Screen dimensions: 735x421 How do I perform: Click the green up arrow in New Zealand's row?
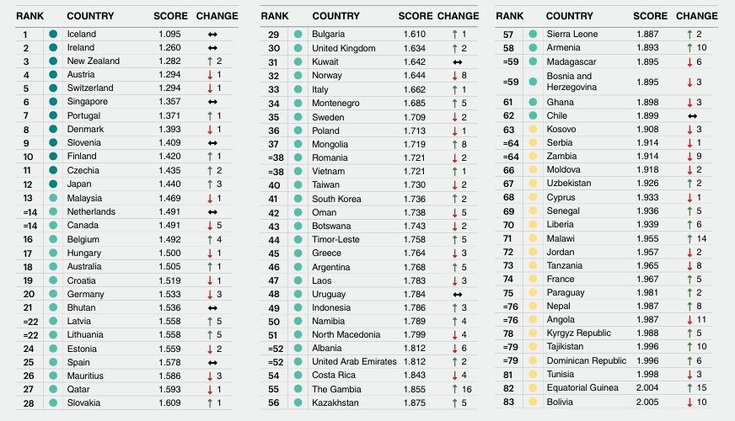tap(209, 61)
